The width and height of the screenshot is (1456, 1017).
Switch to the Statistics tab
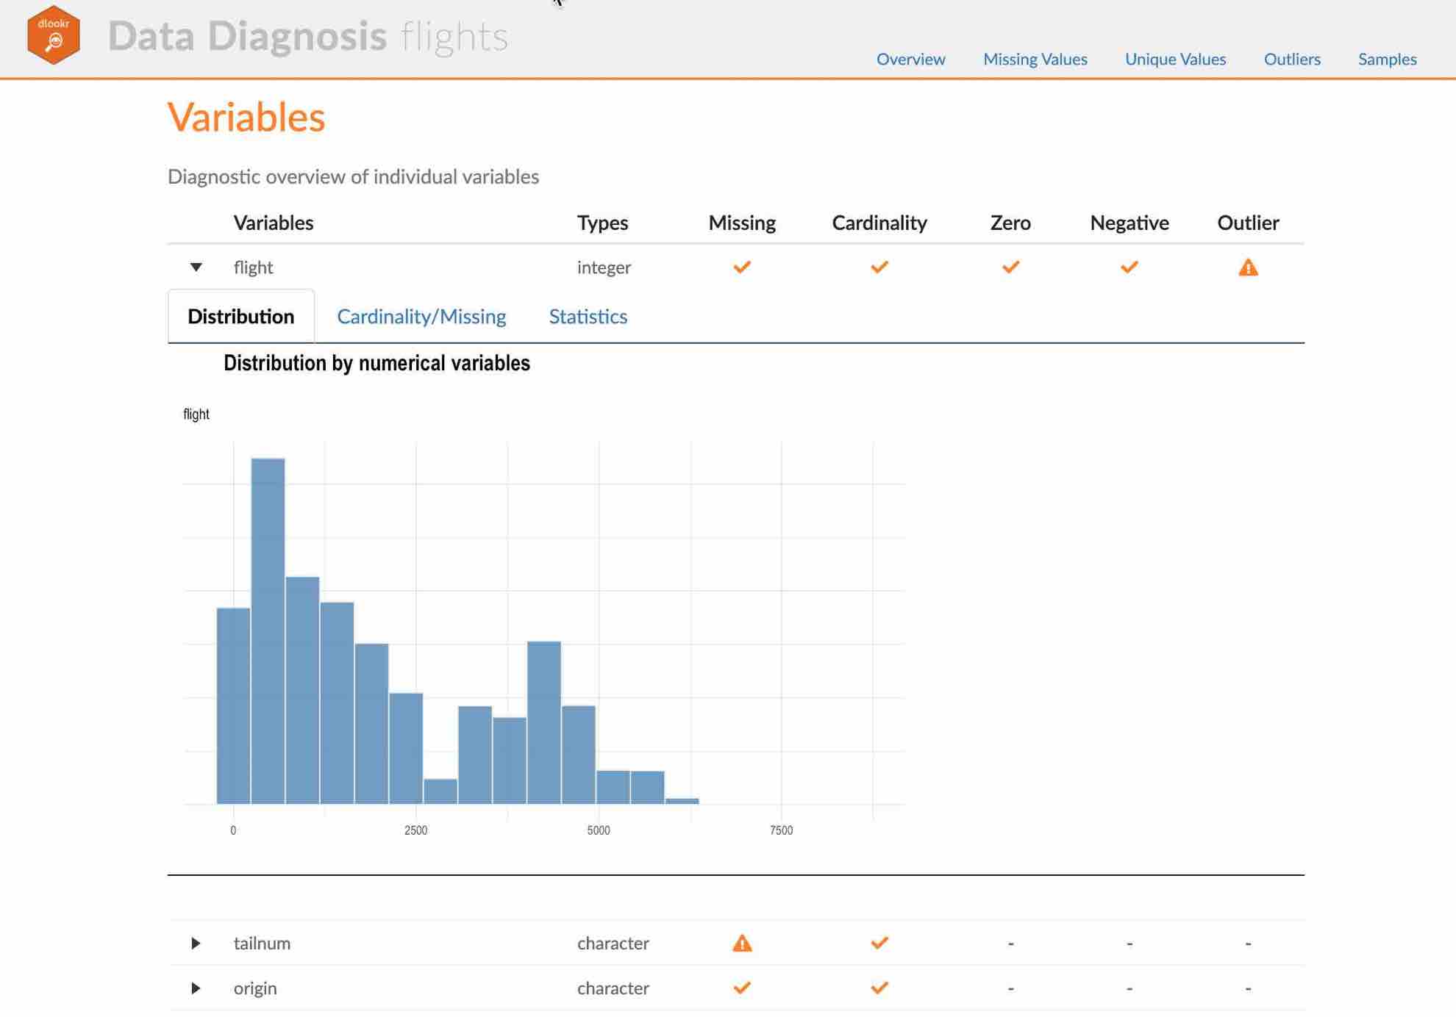tap(588, 316)
